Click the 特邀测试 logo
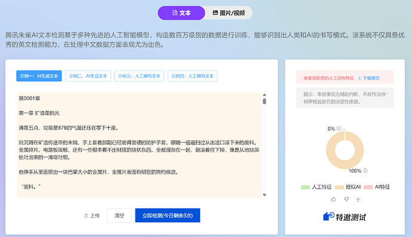This screenshot has height=237, width=412. [x=345, y=217]
